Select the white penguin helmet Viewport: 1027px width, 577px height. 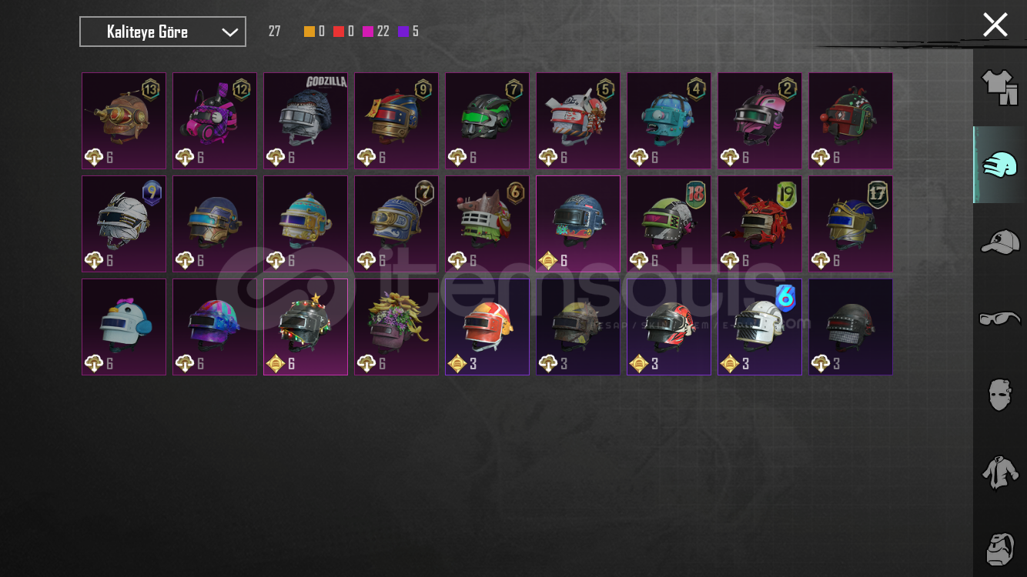pos(124,327)
